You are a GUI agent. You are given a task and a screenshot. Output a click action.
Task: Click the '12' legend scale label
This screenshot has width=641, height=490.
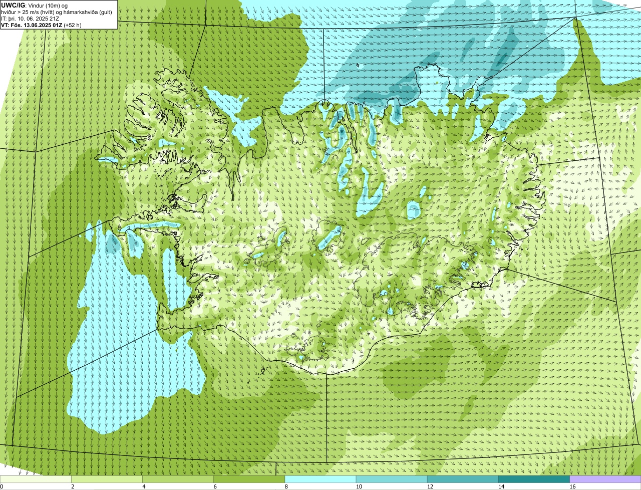tap(430, 486)
